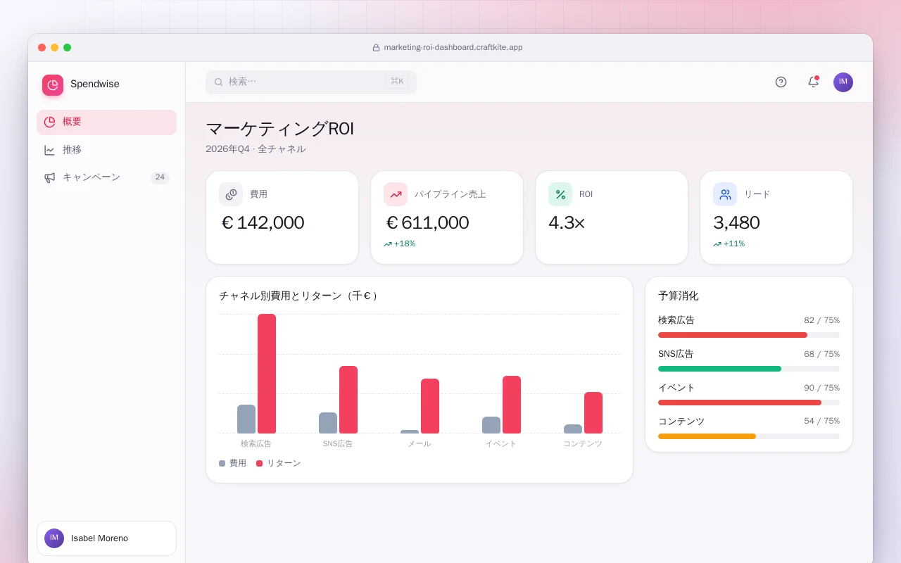Open help via question mark icon

click(x=781, y=82)
